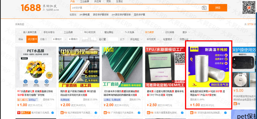Select the 生意经 search tab
The width and height of the screenshot is (257, 119).
tap(119, 2)
